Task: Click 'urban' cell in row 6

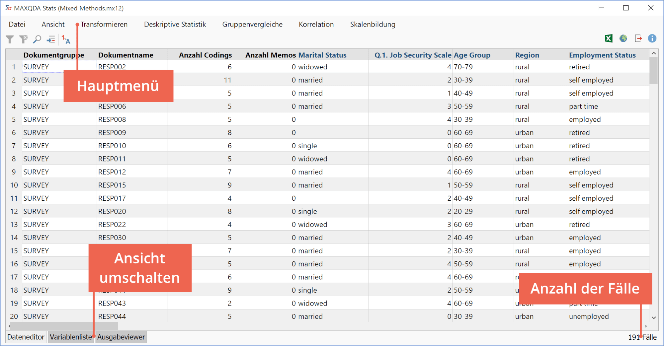Action: pyautogui.click(x=541, y=132)
